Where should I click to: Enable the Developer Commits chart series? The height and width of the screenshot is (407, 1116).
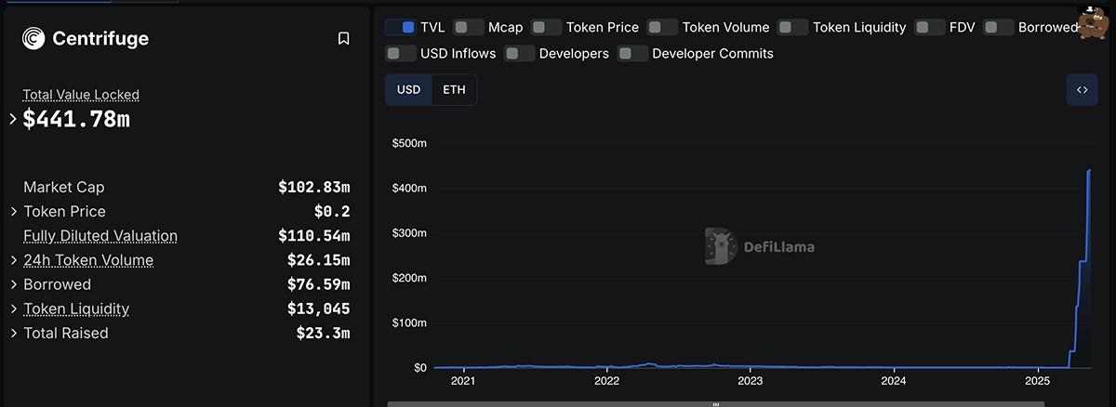pos(632,53)
